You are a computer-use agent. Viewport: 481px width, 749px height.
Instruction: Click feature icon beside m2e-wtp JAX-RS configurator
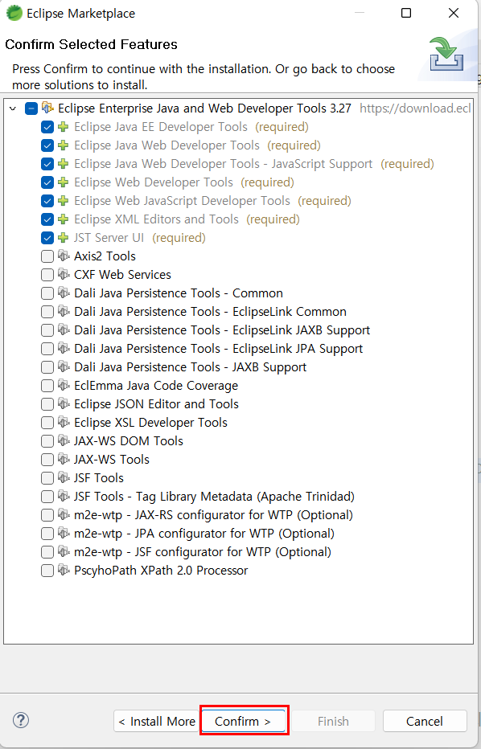point(64,514)
